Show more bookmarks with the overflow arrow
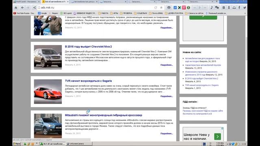 (x=245, y=13)
